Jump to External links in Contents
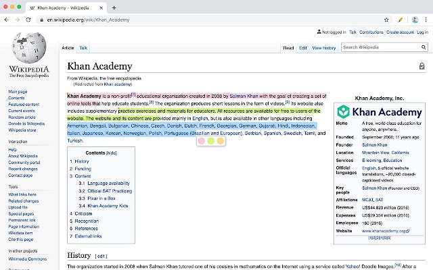The height and width of the screenshot is (270, 433). tap(88, 236)
